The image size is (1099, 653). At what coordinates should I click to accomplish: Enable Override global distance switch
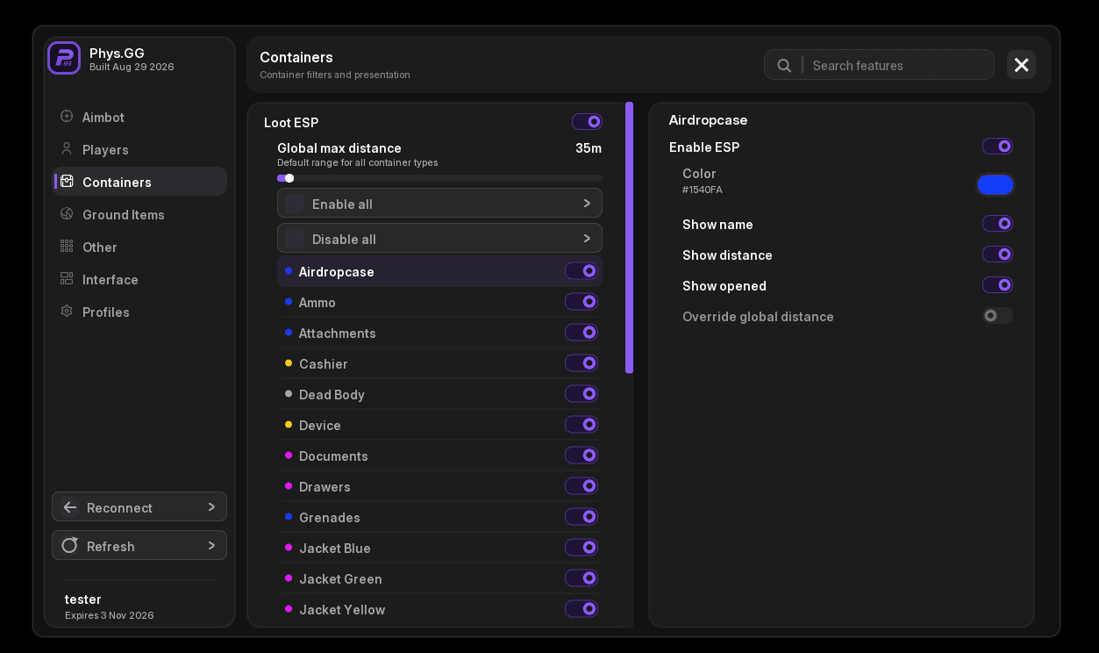997,316
